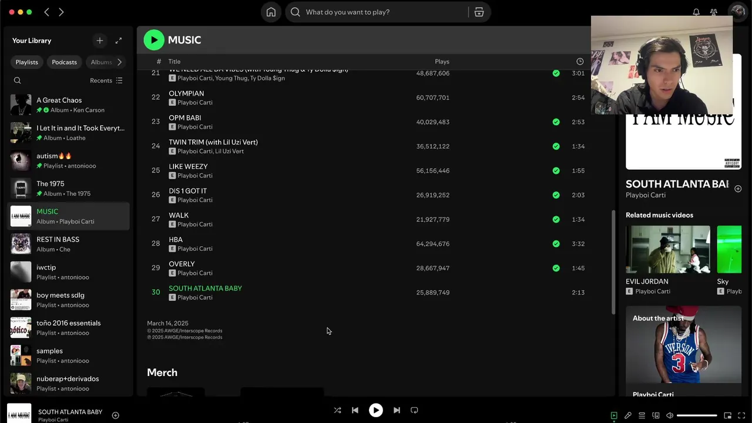Adjust the volume slider
The image size is (752, 423).
[x=697, y=415]
